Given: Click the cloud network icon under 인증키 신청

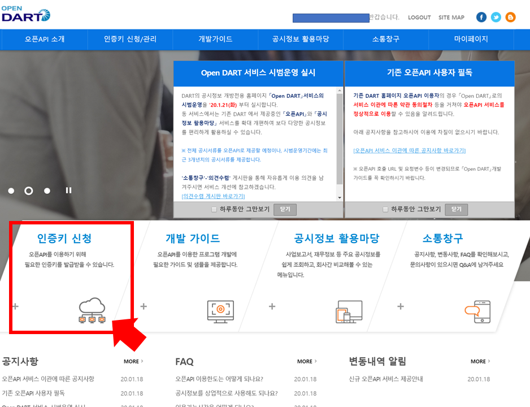Looking at the screenshot, I should pyautogui.click(x=92, y=310).
